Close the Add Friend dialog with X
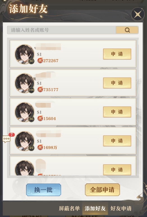Screen dimensions: 147x217 pos(138,14)
